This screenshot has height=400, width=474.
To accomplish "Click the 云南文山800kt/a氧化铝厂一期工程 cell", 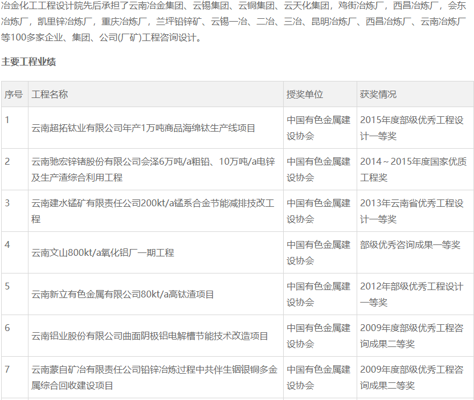I will tap(103, 252).
